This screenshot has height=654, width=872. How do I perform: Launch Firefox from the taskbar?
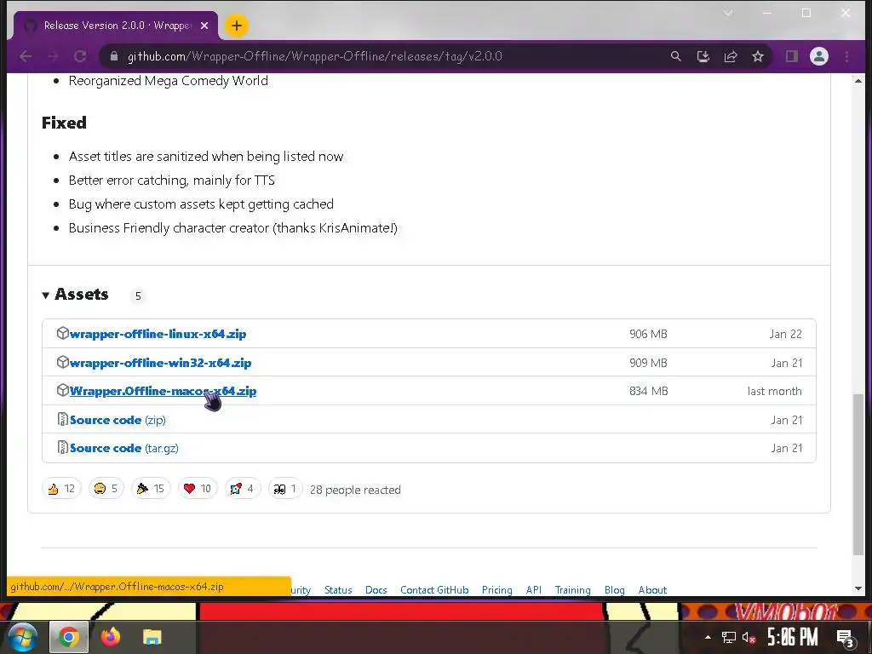pos(110,637)
